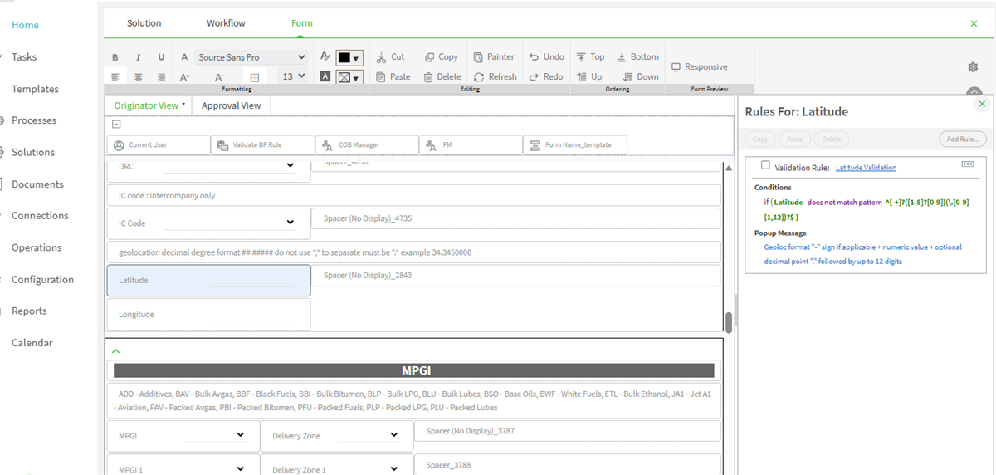Select the COB Manager element
996x475 pixels.
pyautogui.click(x=367, y=145)
